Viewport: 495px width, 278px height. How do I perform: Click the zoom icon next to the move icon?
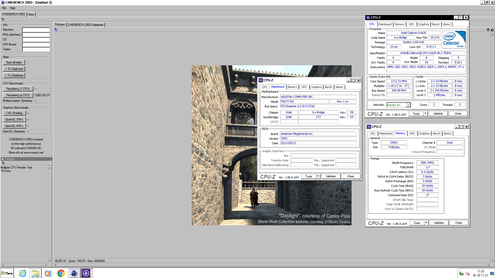click(x=492, y=30)
